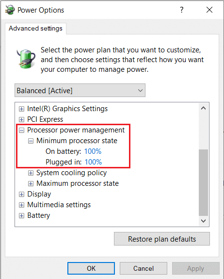
Task: Click the settings list scroll-up arrow
Action: point(203,108)
